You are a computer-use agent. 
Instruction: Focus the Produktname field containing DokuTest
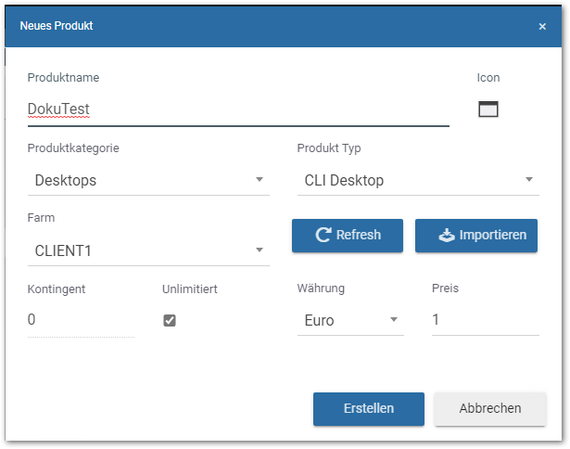(x=238, y=109)
